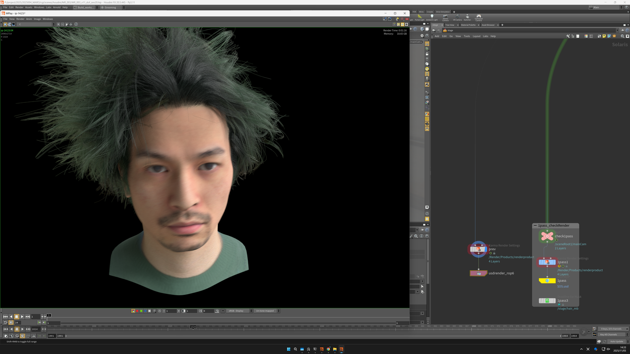Click the Windows Start button on taskbar
Image resolution: width=630 pixels, height=354 pixels.
[x=289, y=349]
